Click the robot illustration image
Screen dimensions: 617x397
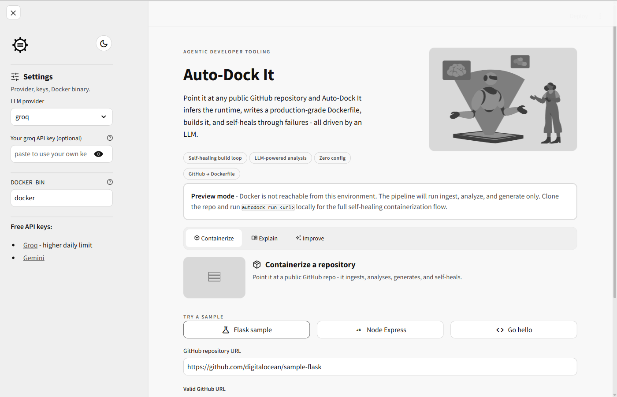503,99
